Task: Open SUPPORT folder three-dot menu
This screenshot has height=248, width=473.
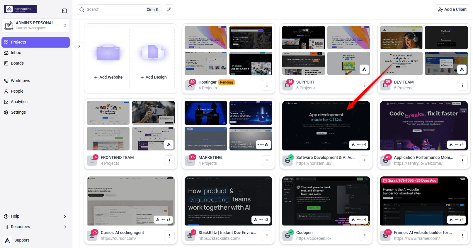Action: tap(365, 85)
